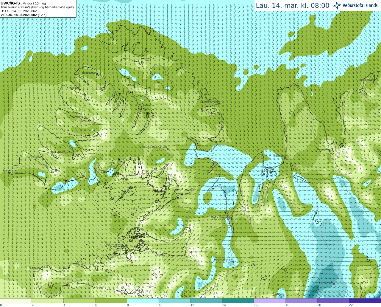Select the Holtavörðuheiði station label

coord(223,260)
